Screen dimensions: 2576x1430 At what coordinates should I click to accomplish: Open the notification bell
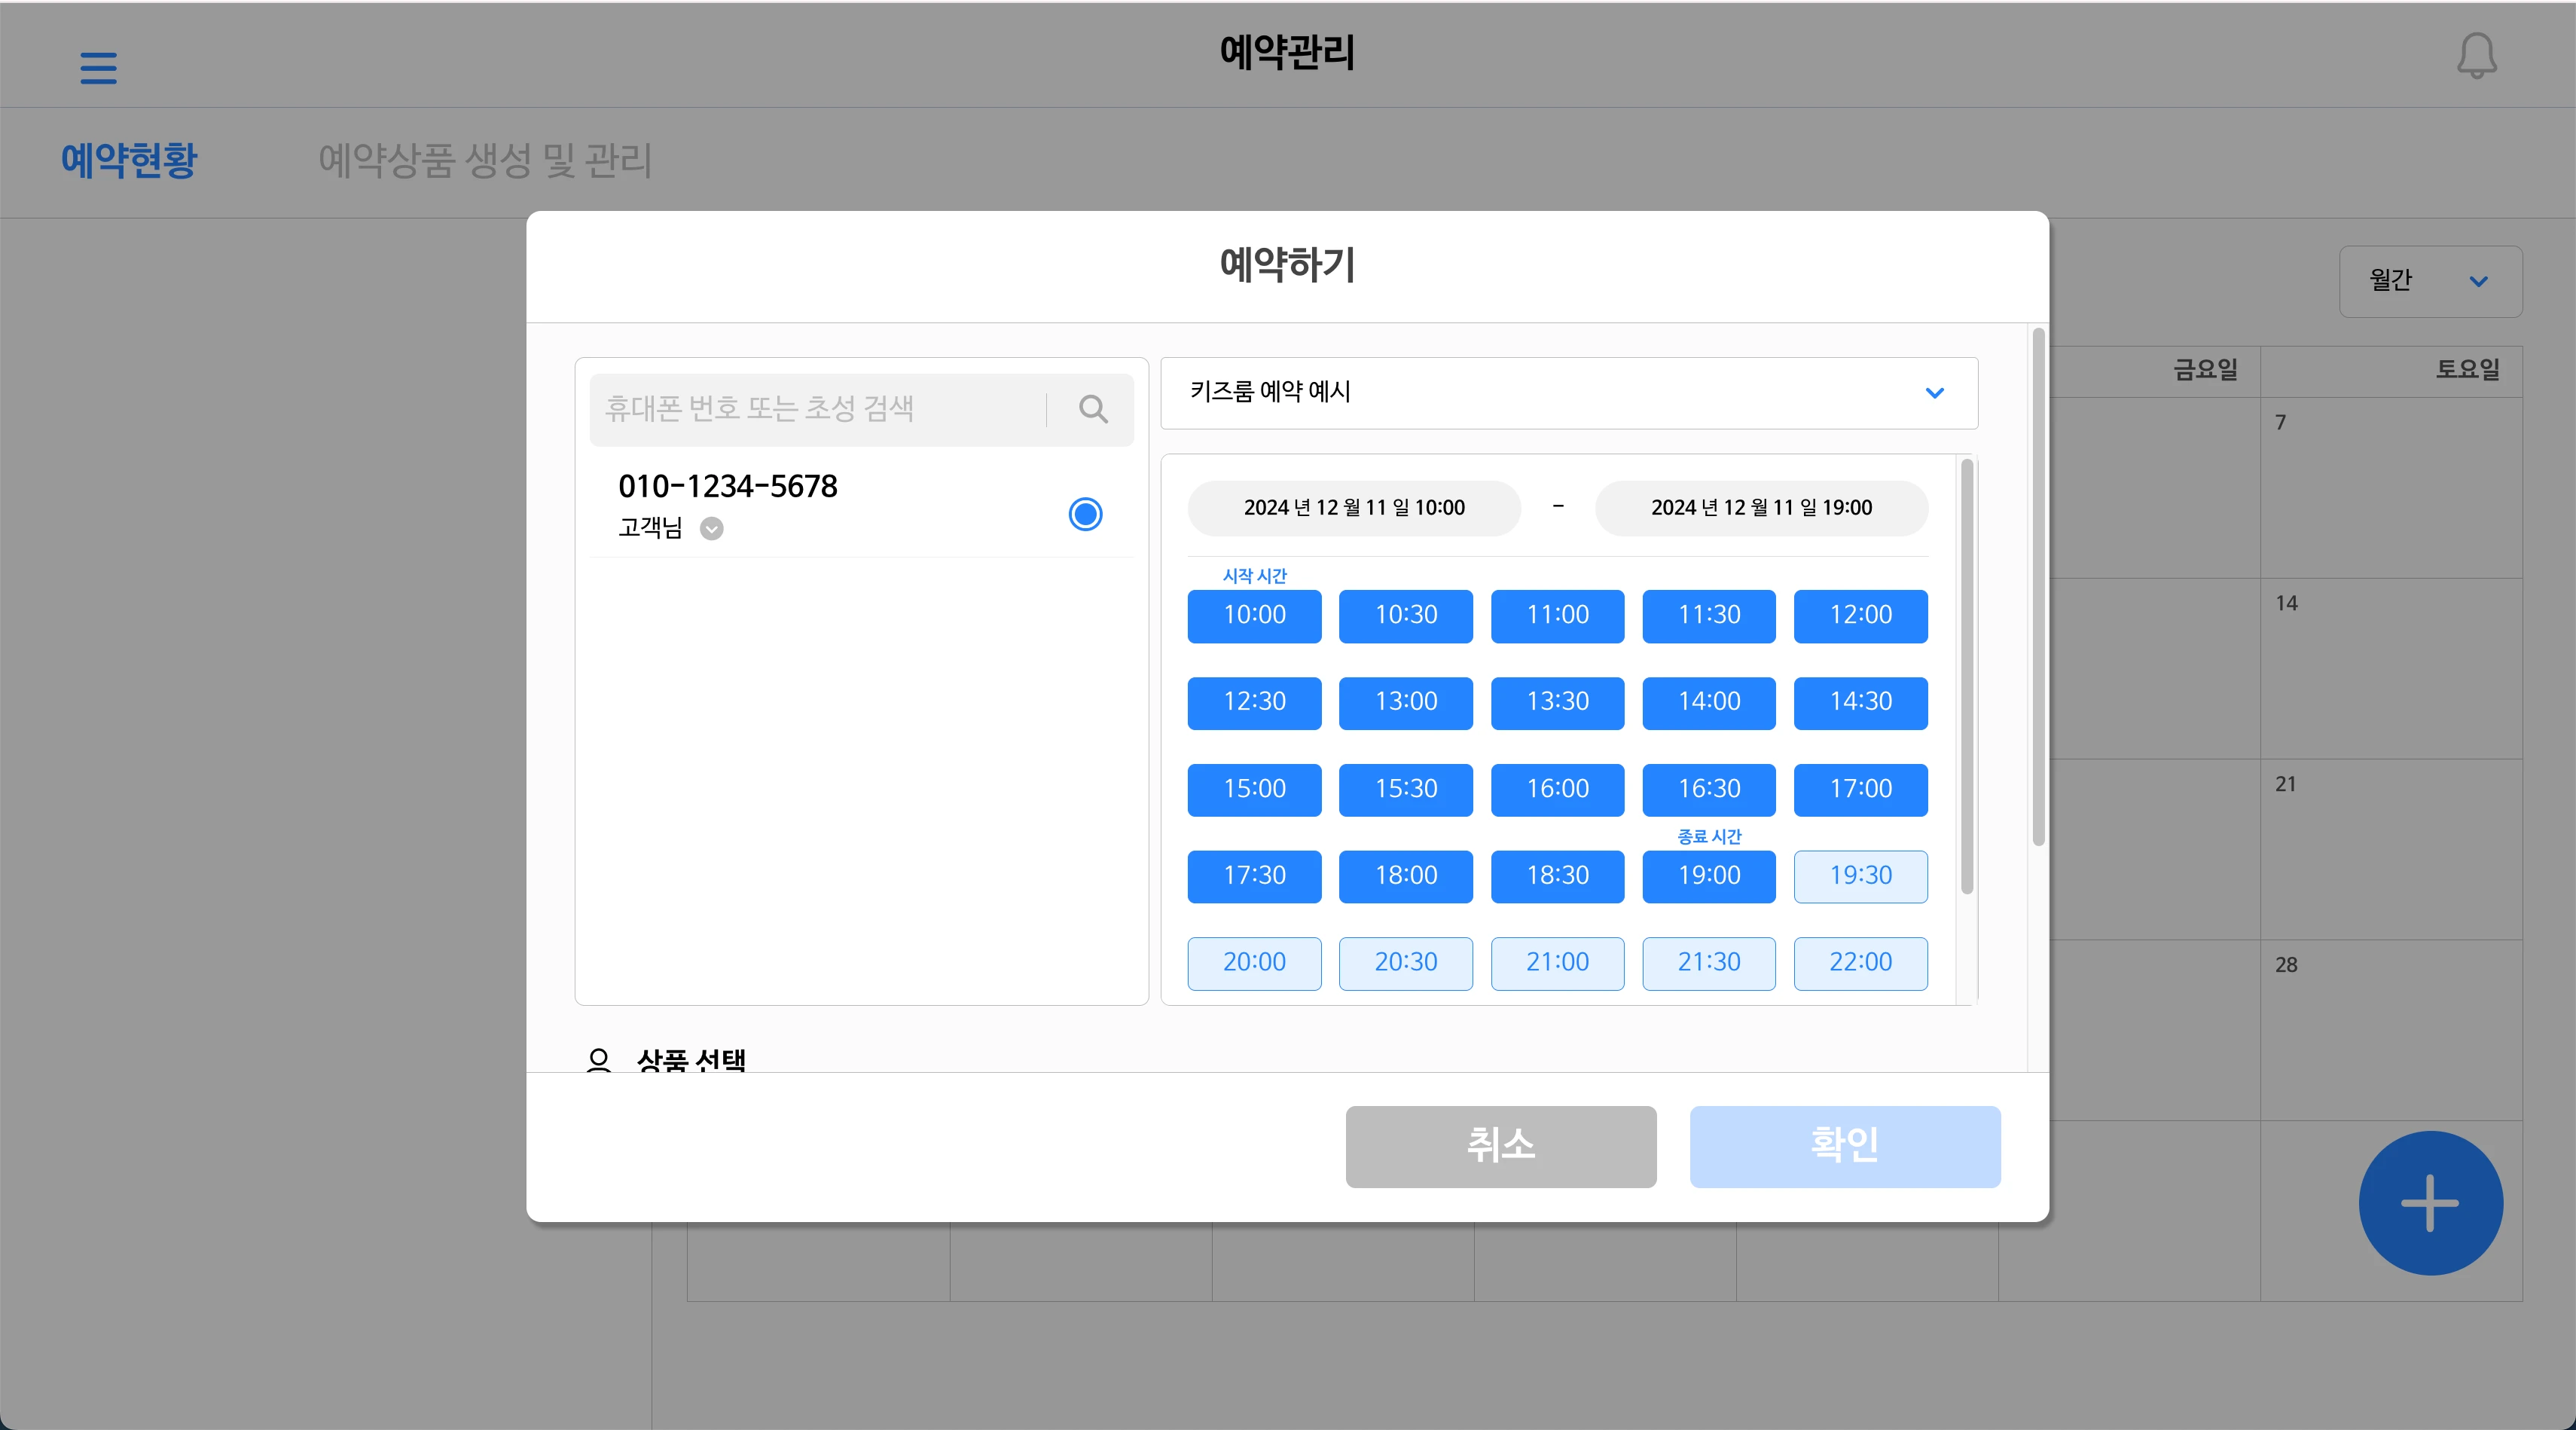pyautogui.click(x=2477, y=56)
